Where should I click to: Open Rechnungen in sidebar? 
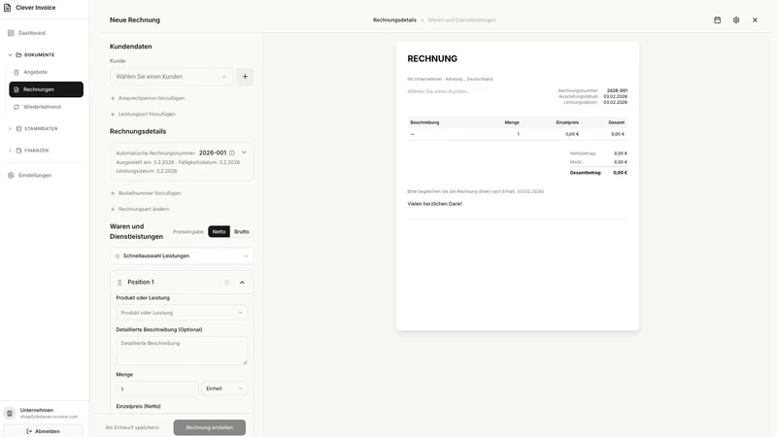(46, 89)
